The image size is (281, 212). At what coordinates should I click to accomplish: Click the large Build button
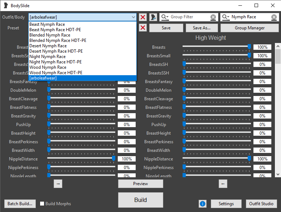tap(140, 200)
